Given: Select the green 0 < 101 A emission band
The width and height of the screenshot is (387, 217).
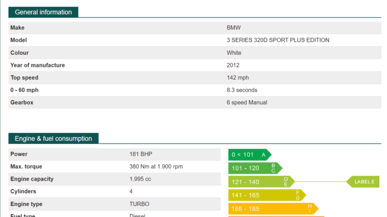Looking at the screenshot, I should 250,154.
